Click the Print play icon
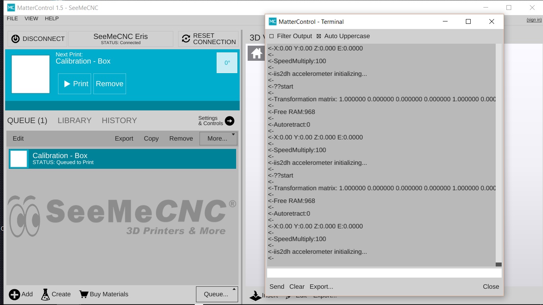Viewport: 543px width, 305px height. pos(67,84)
